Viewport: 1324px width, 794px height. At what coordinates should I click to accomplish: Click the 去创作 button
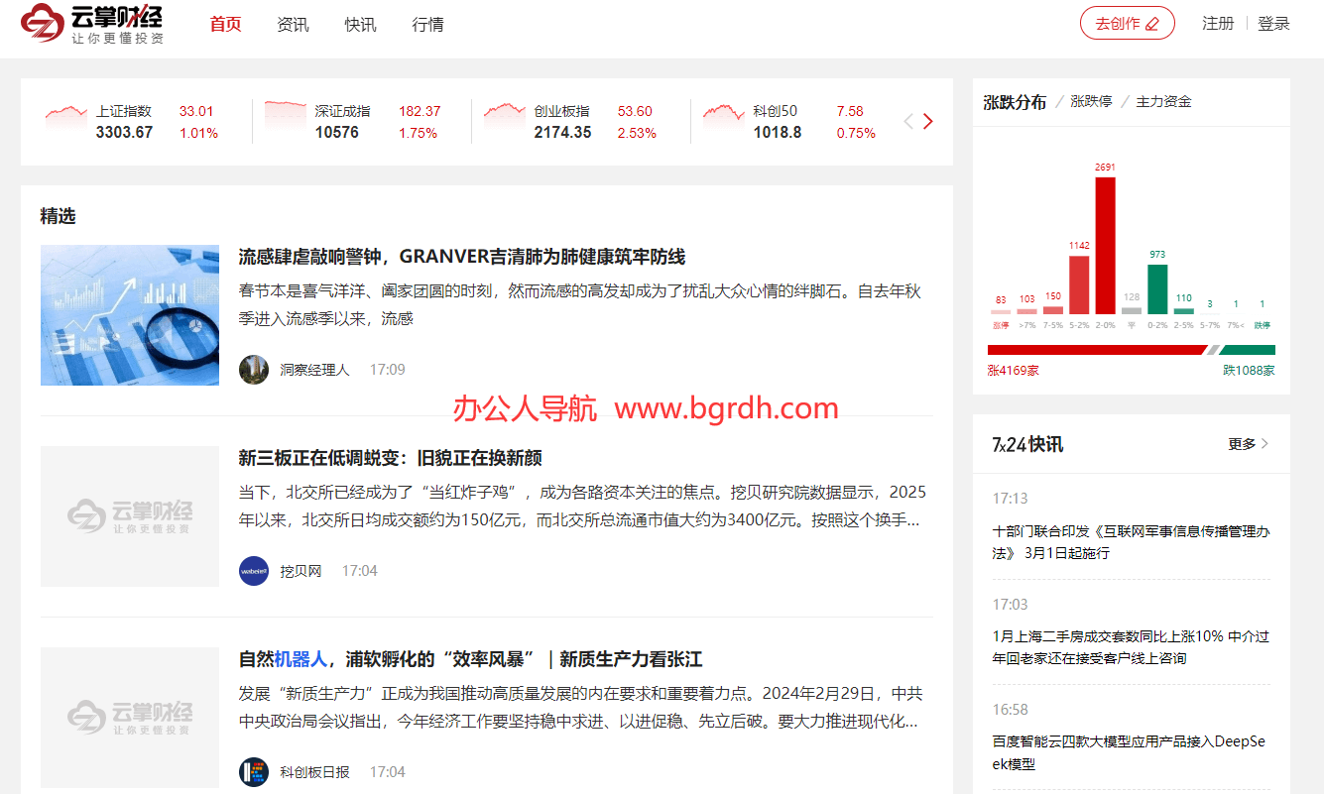[1127, 24]
